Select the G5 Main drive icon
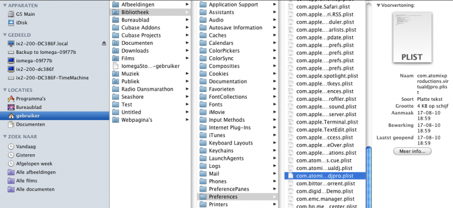The width and height of the screenshot is (453, 208). coord(11,14)
